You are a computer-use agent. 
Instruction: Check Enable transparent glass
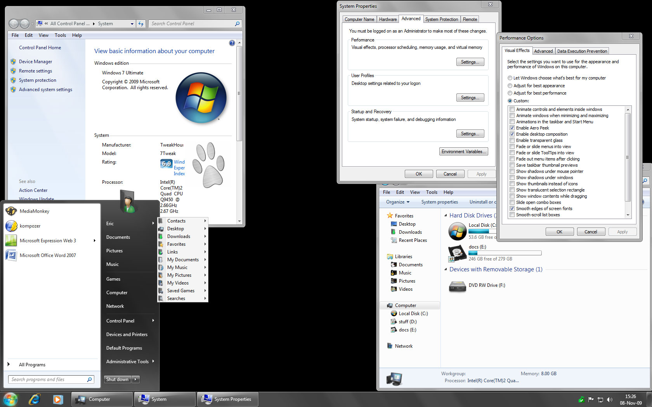click(x=512, y=140)
